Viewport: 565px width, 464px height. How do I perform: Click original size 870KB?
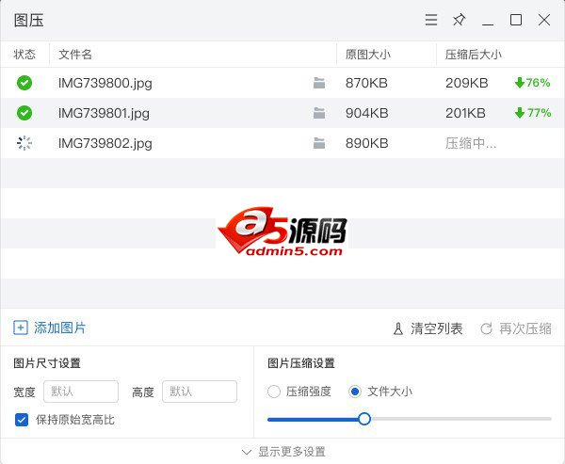[x=366, y=83]
